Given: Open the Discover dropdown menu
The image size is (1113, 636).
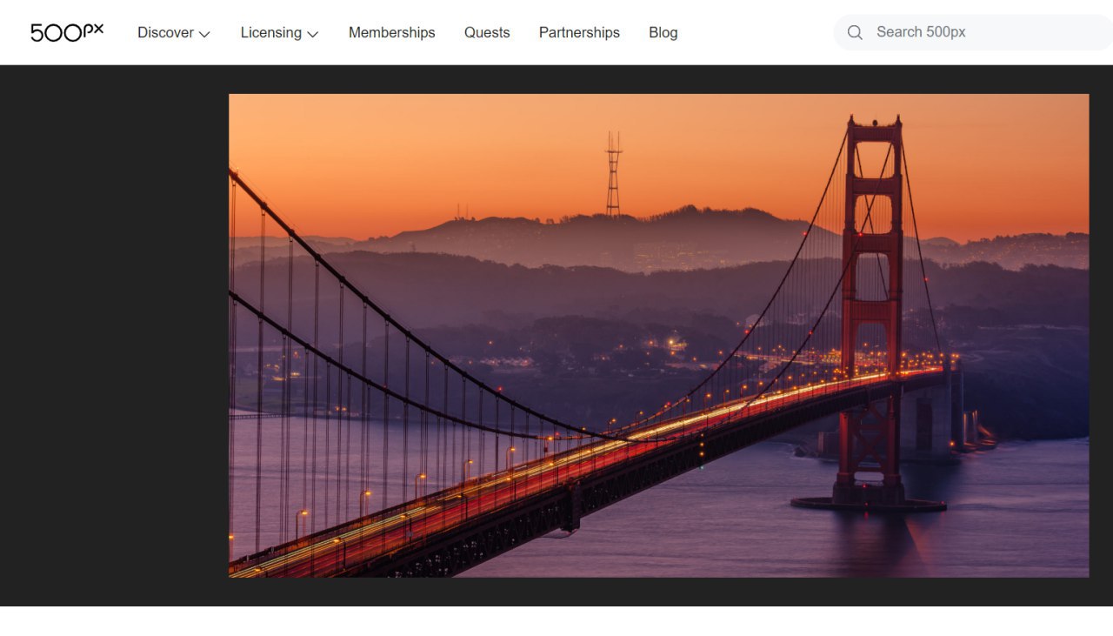Looking at the screenshot, I should coord(174,33).
